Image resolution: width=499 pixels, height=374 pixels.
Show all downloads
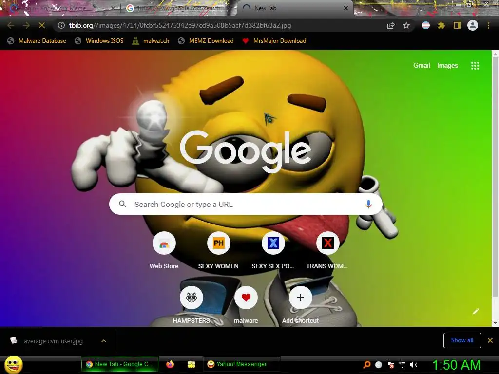tap(462, 340)
